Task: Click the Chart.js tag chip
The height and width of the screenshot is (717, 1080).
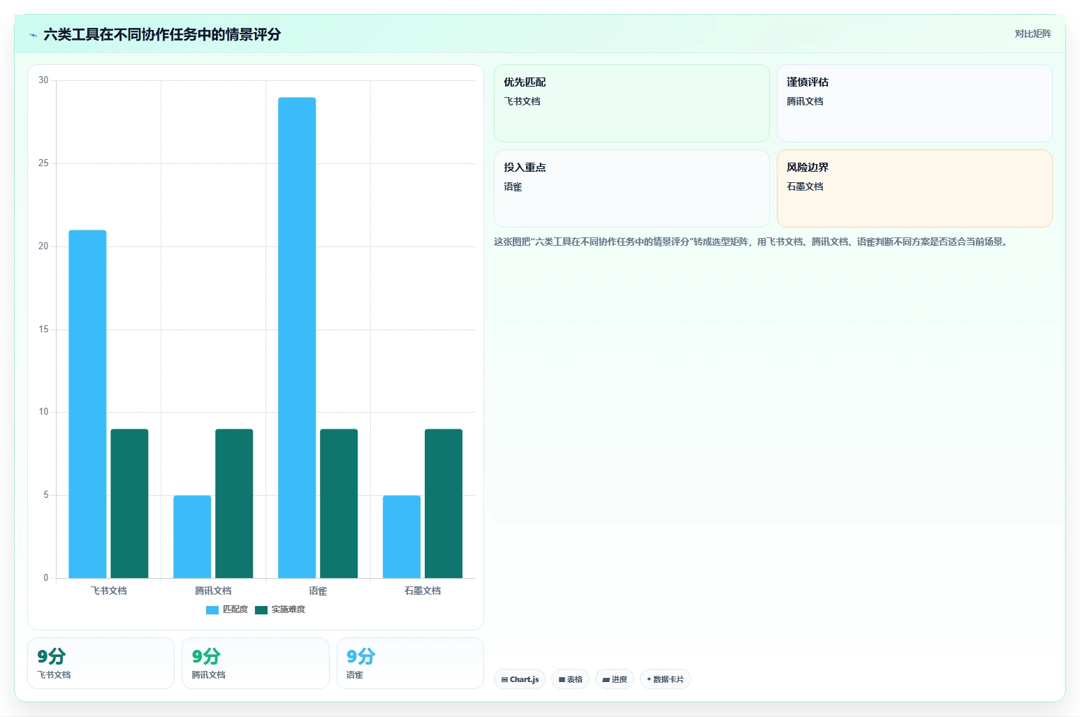Action: point(520,679)
